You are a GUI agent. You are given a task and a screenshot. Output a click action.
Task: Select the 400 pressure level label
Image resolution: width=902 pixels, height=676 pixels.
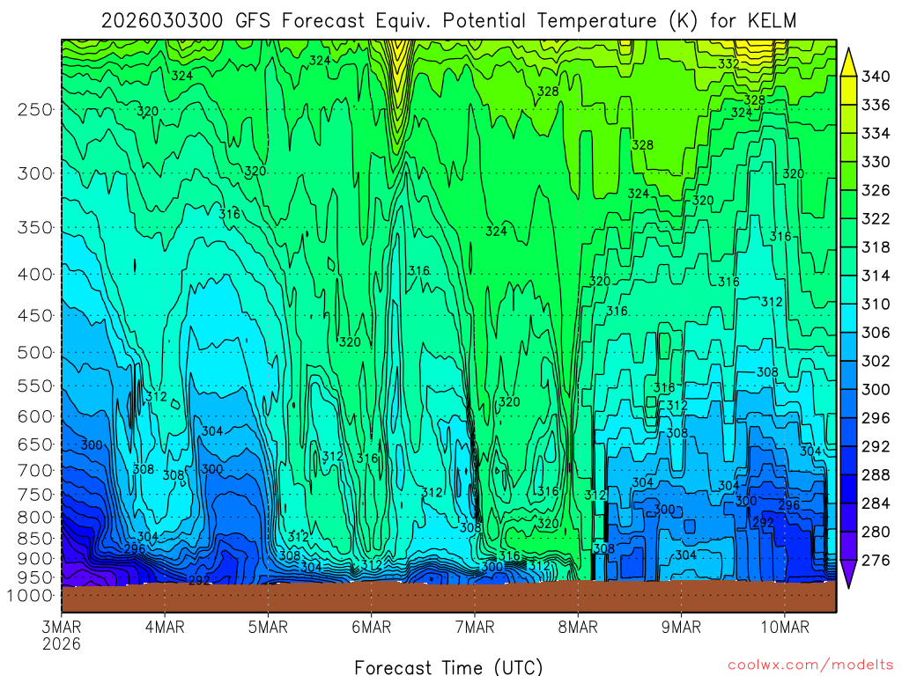pyautogui.click(x=35, y=275)
